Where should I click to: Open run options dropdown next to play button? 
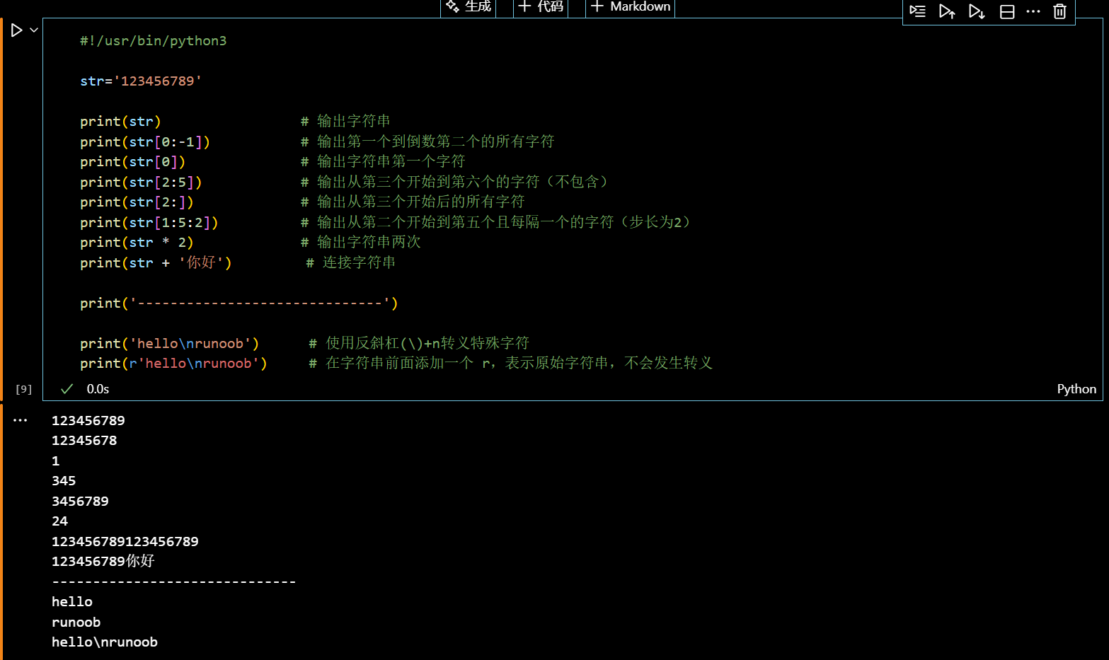[33, 30]
